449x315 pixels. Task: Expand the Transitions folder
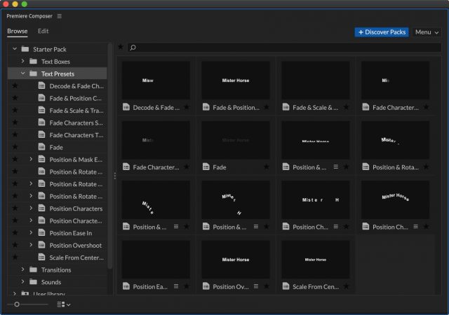point(23,270)
